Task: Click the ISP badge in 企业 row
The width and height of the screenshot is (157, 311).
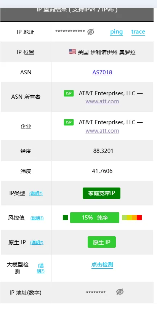Action: point(69,122)
